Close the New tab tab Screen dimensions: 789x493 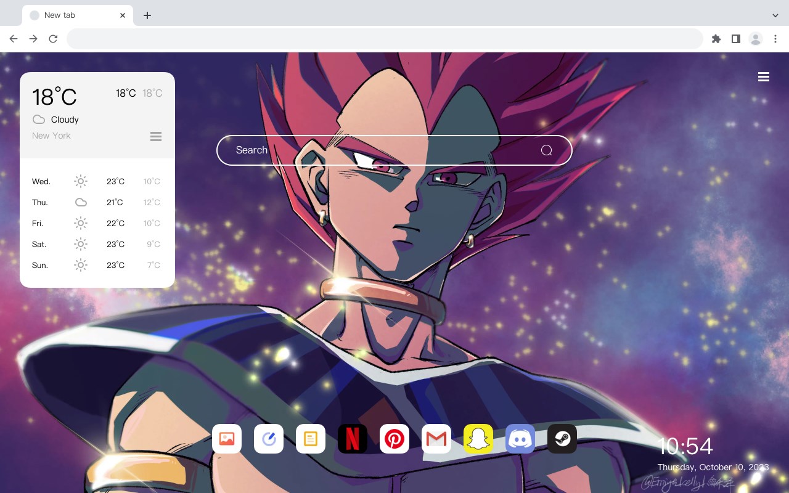click(x=123, y=15)
